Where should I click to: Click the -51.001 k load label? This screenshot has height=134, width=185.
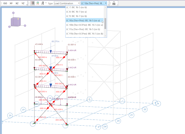(x=72, y=45)
